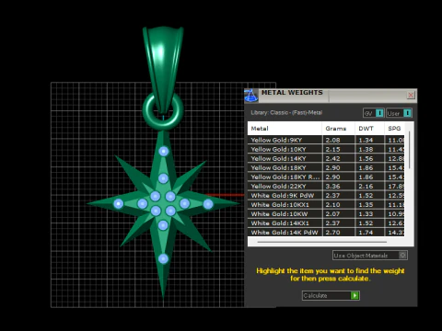The height and width of the screenshot is (331, 442).
Task: Toggle the User library switch
Action: pos(399,113)
